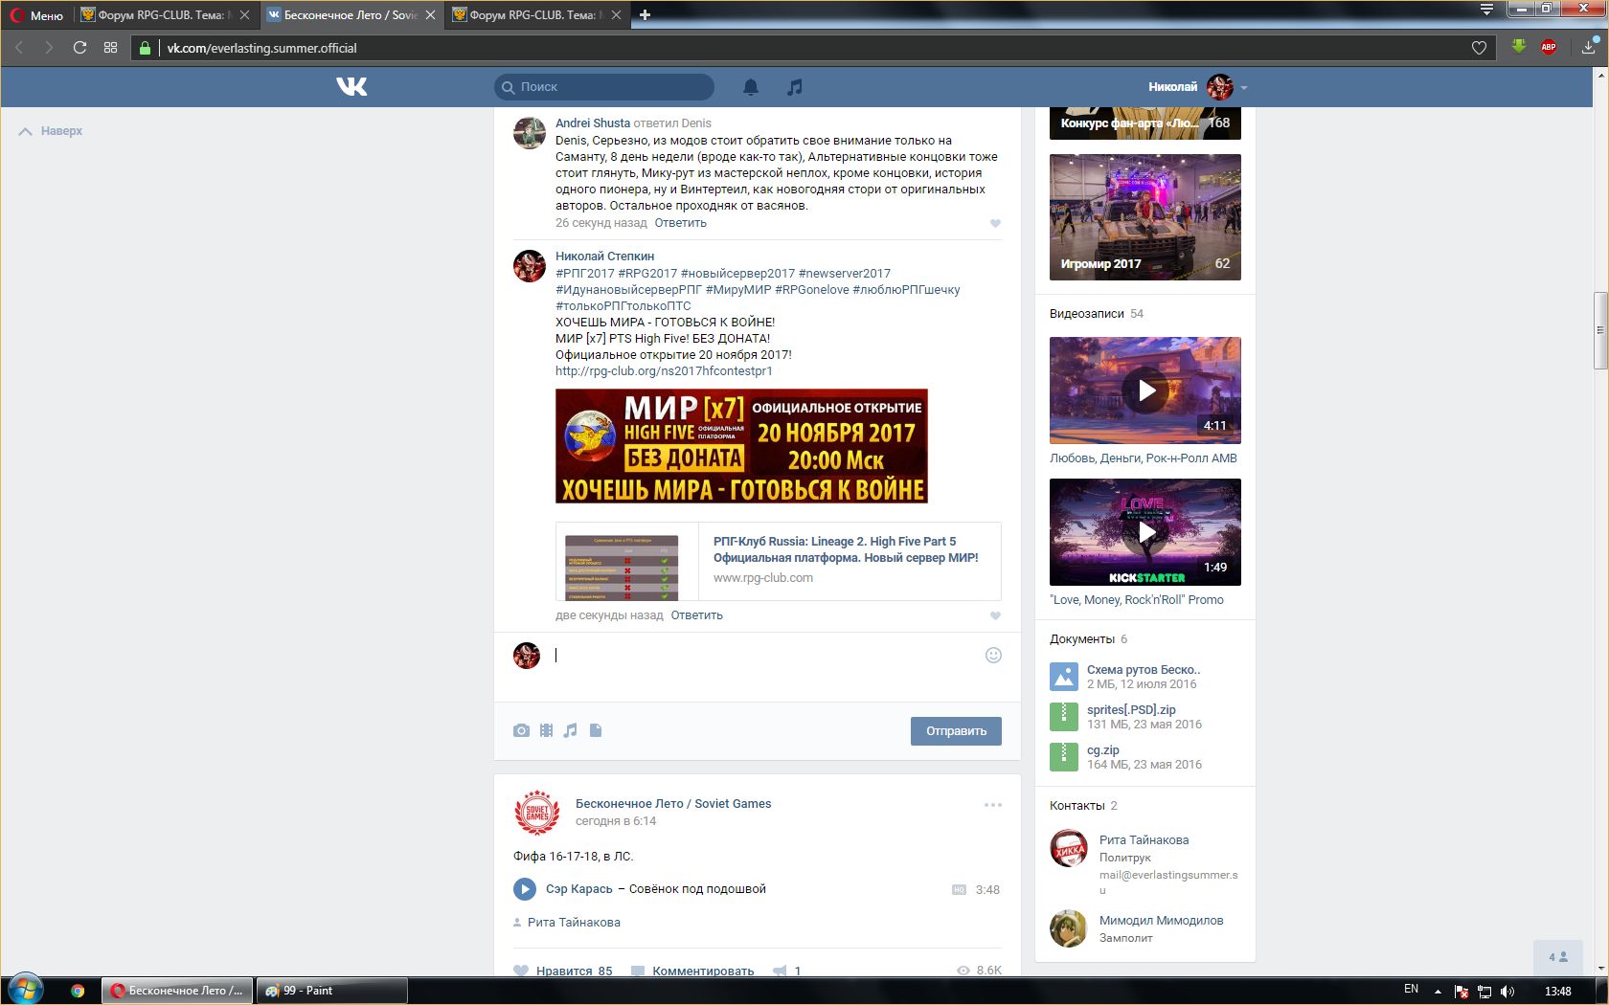Like Andrei Shusta's comment
Image resolution: width=1609 pixels, height=1005 pixels.
pos(995,223)
